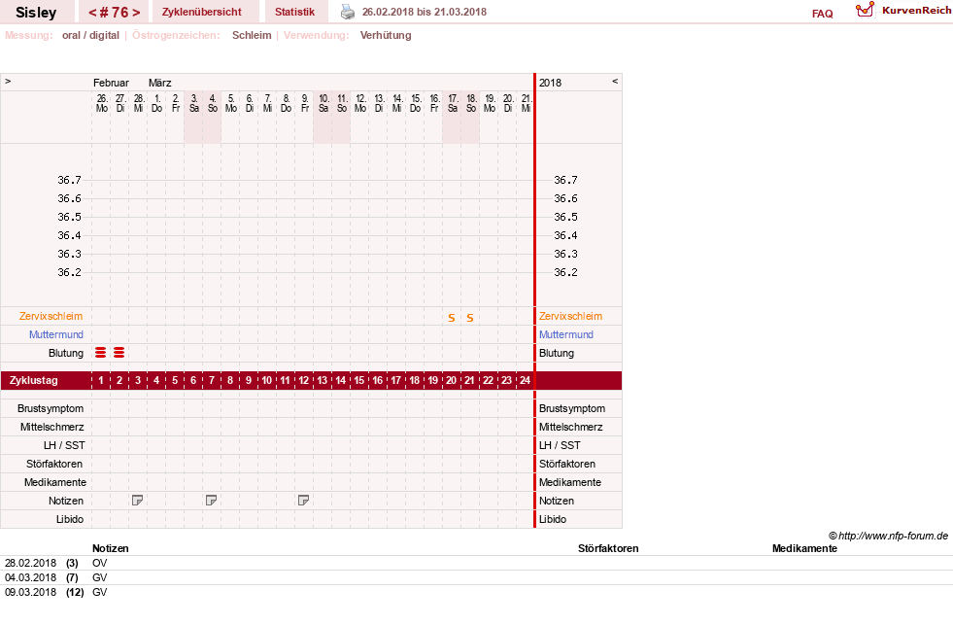Viewport: 953px width, 625px height.
Task: Click the KurvenReich logo icon
Action: click(x=865, y=10)
